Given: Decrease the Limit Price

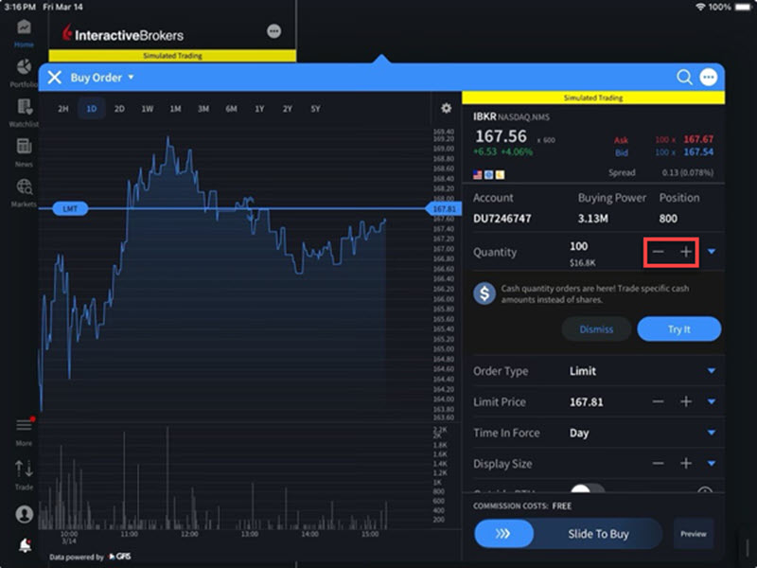Looking at the screenshot, I should click(658, 401).
